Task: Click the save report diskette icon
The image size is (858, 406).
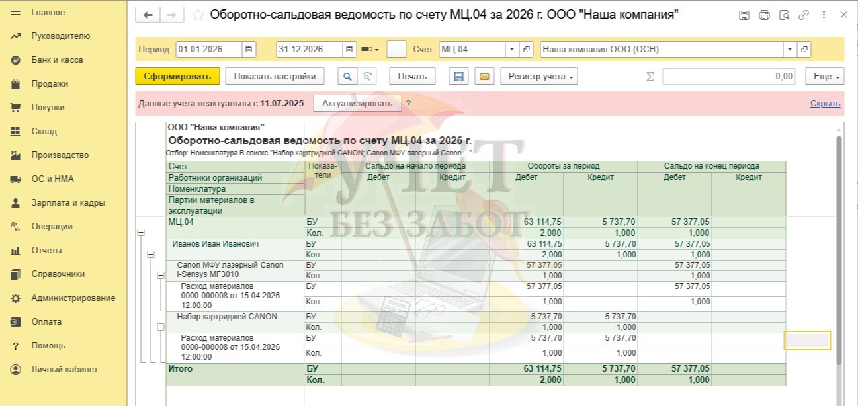Action: click(x=458, y=77)
